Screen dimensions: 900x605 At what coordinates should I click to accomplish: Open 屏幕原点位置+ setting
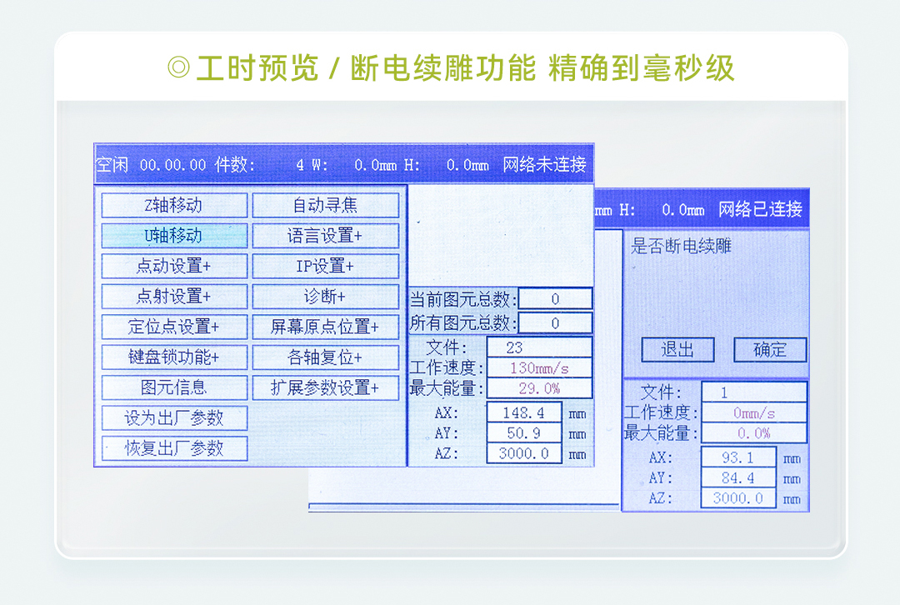(x=325, y=327)
